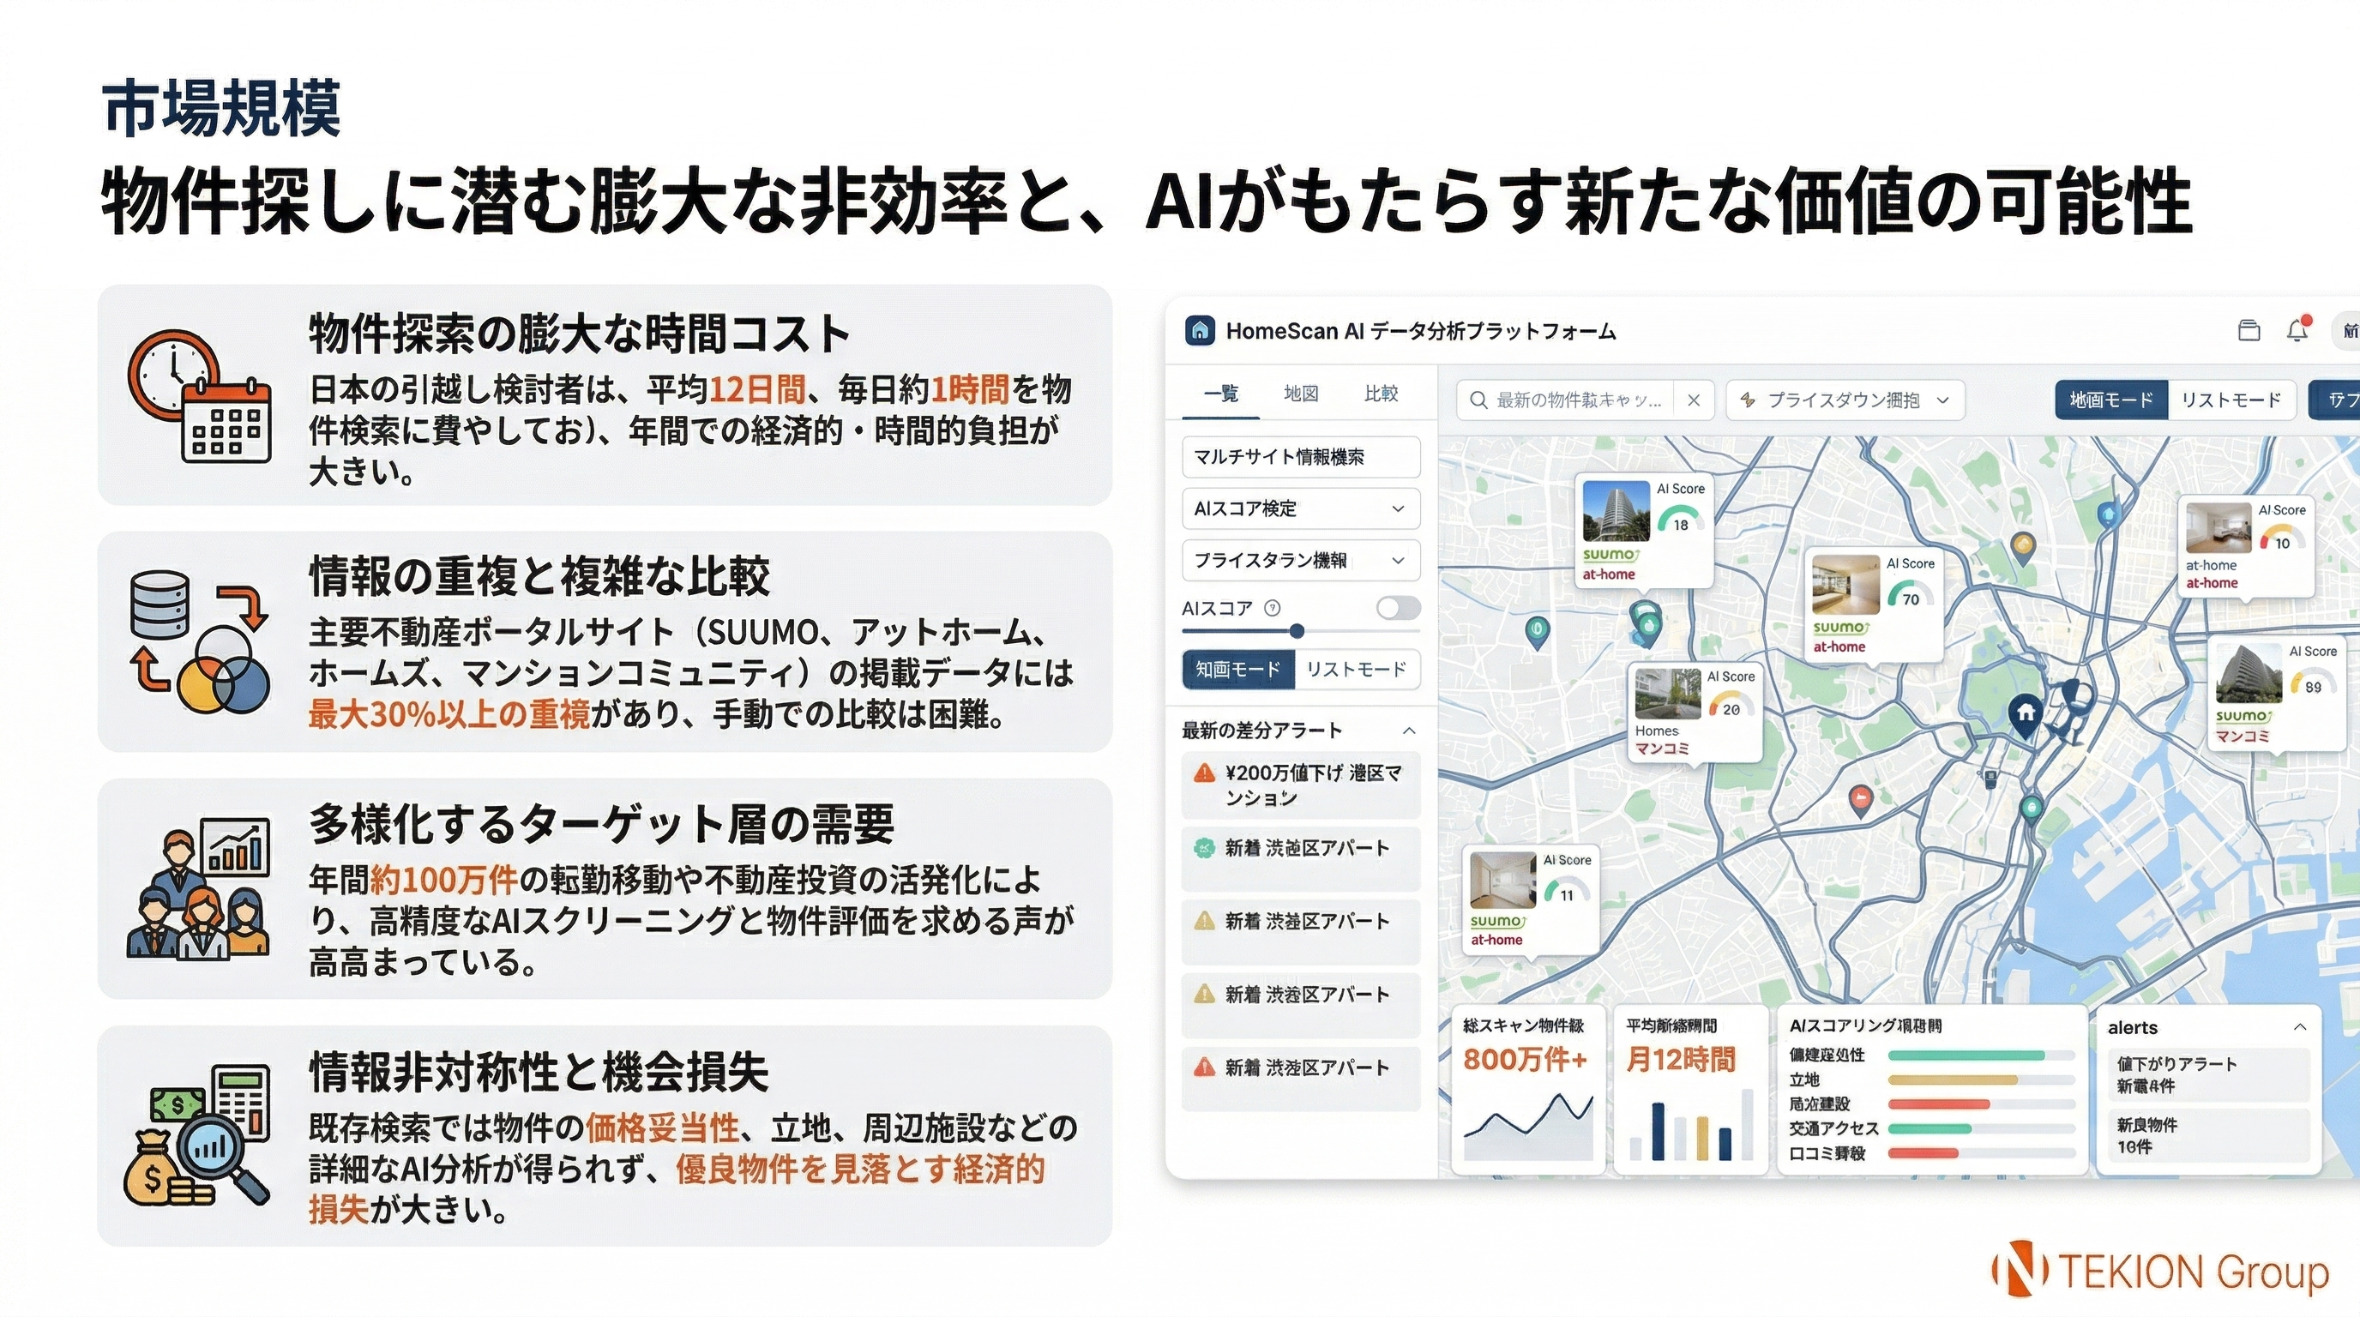Click the HomeScan AI home logo icon

point(1201,332)
